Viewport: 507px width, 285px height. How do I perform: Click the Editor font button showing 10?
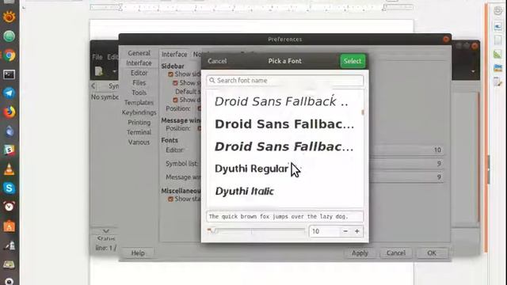[406, 150]
